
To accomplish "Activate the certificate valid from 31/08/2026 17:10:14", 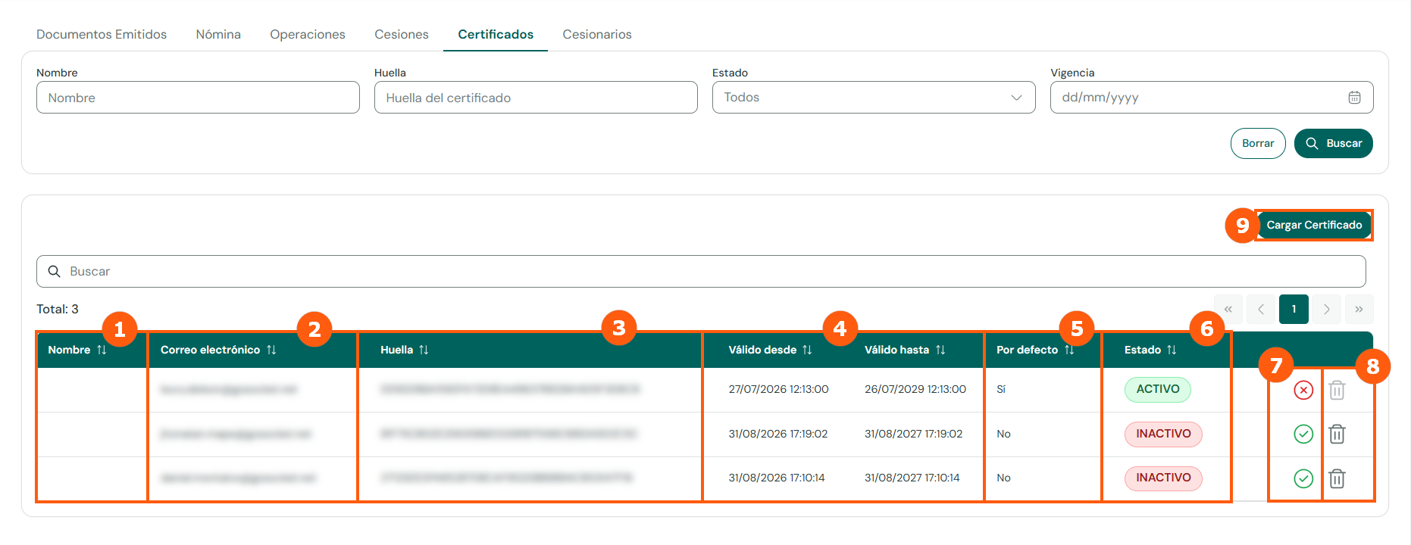I will tap(1303, 478).
